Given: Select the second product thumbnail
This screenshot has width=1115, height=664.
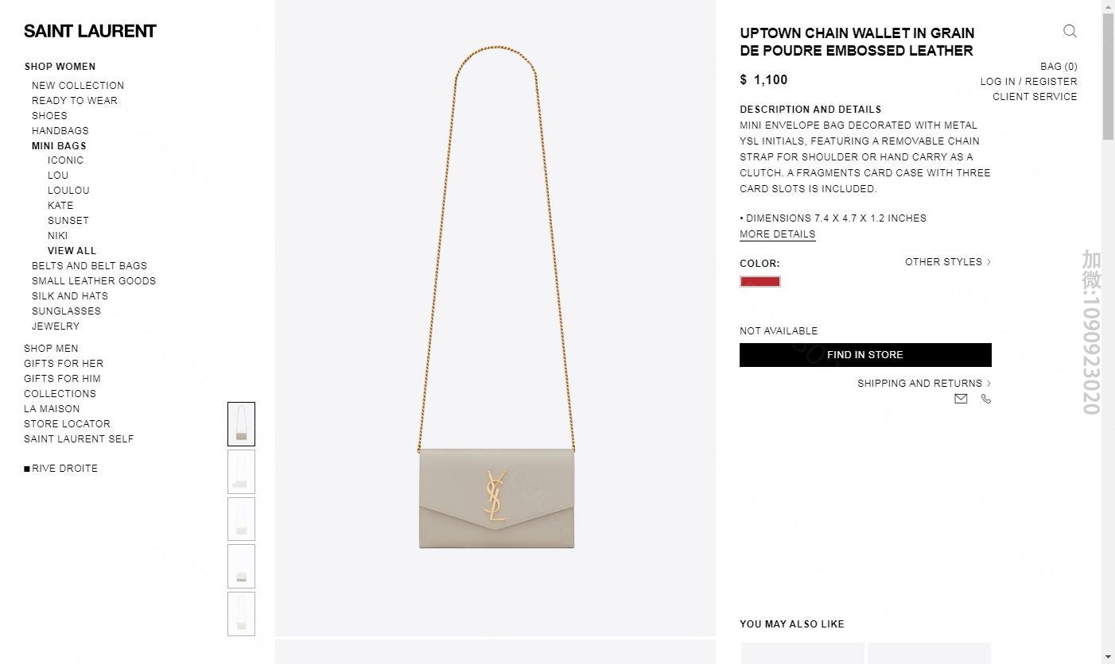Looking at the screenshot, I should [x=241, y=472].
